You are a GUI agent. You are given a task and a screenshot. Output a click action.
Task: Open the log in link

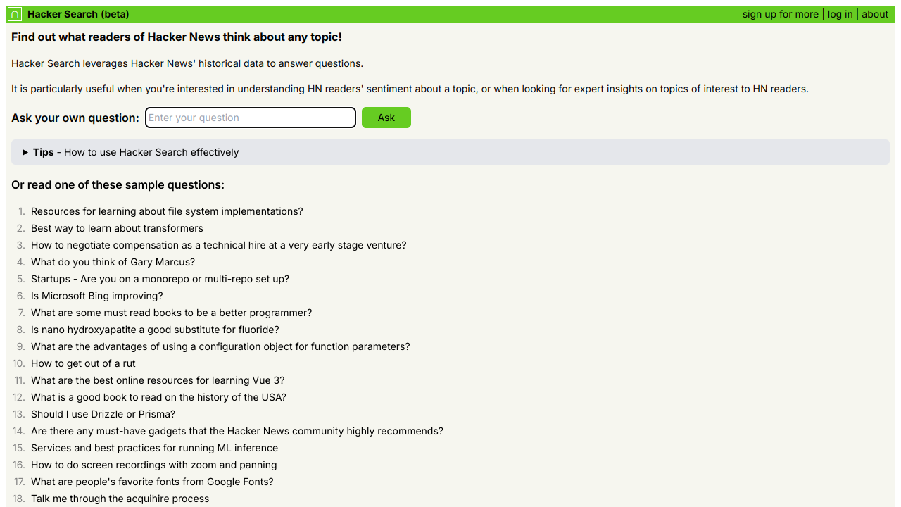point(840,14)
